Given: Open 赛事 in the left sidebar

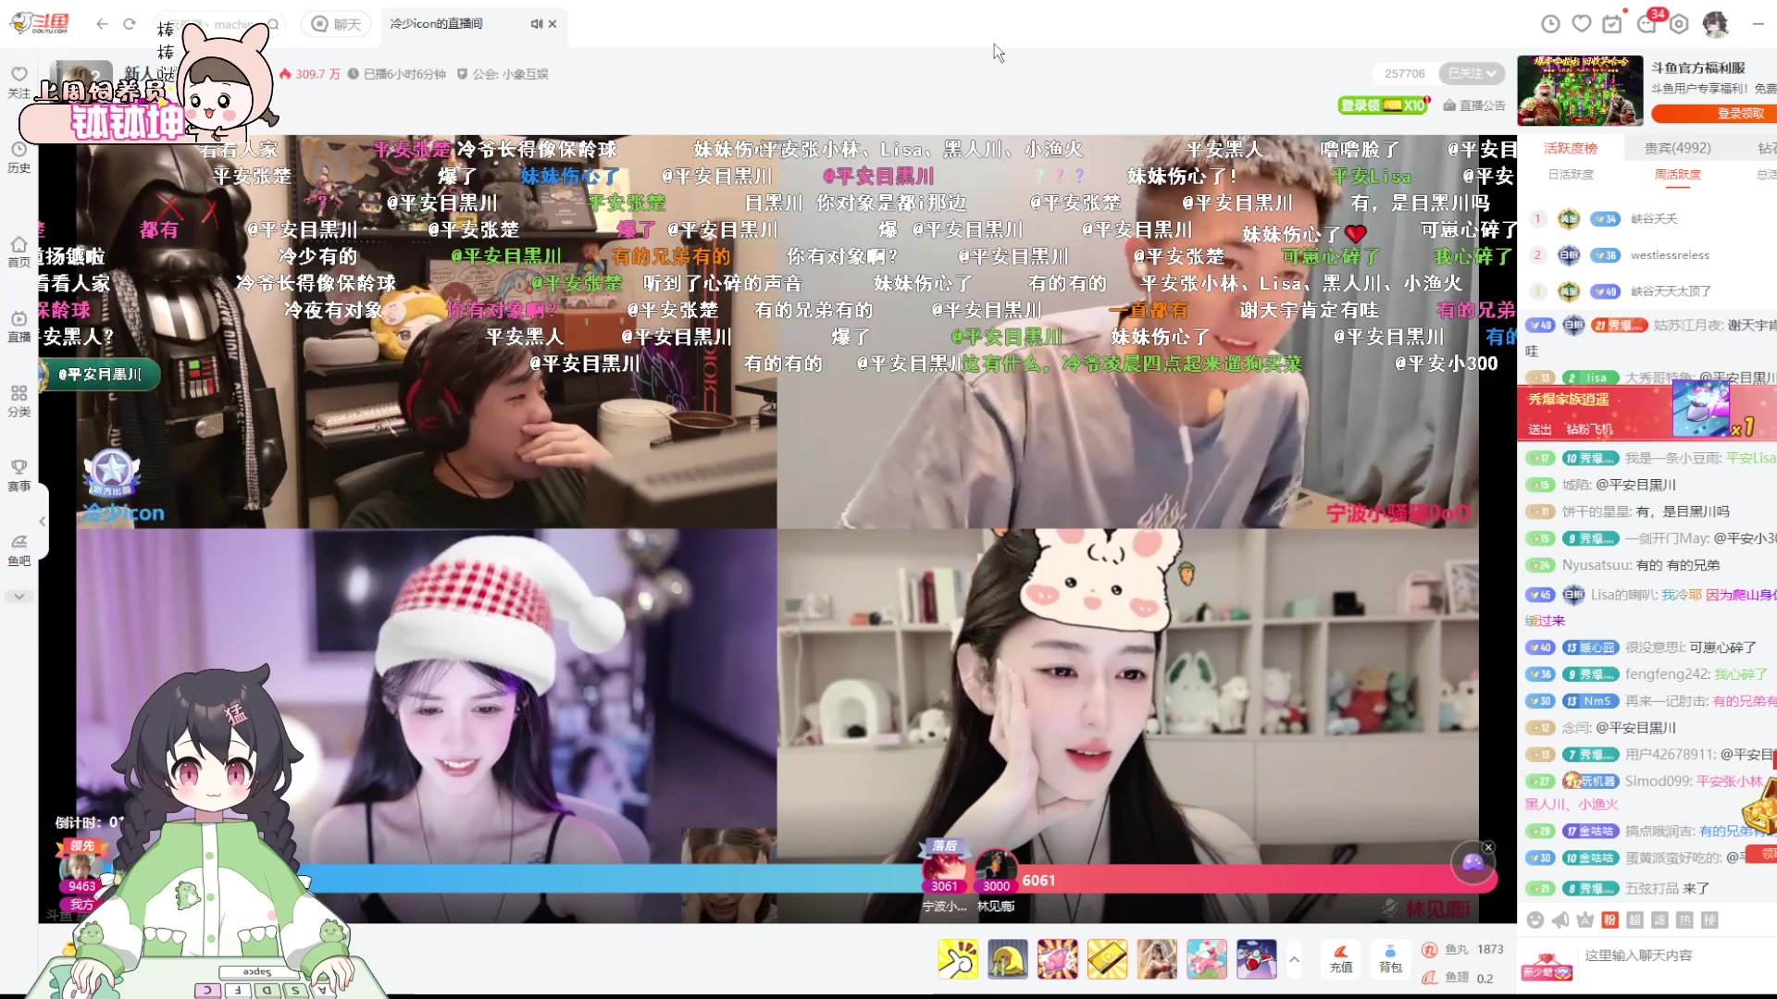Looking at the screenshot, I should coord(19,475).
